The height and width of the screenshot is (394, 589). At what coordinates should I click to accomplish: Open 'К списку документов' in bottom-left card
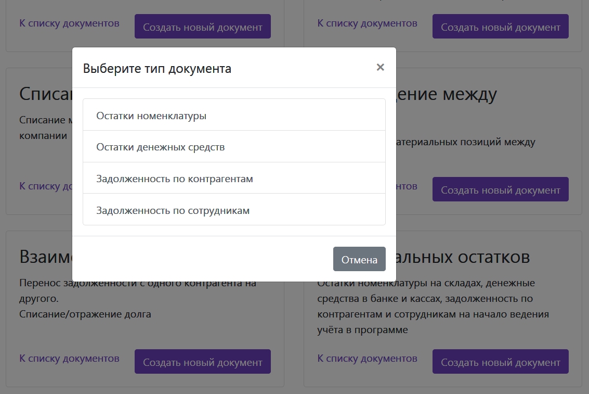coord(69,359)
